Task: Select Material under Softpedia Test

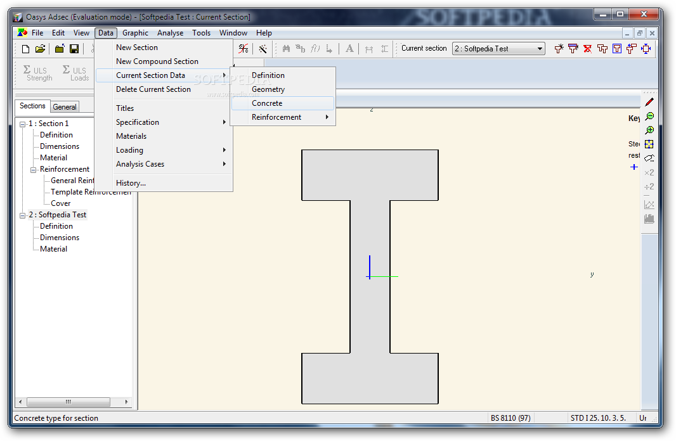Action: point(53,249)
